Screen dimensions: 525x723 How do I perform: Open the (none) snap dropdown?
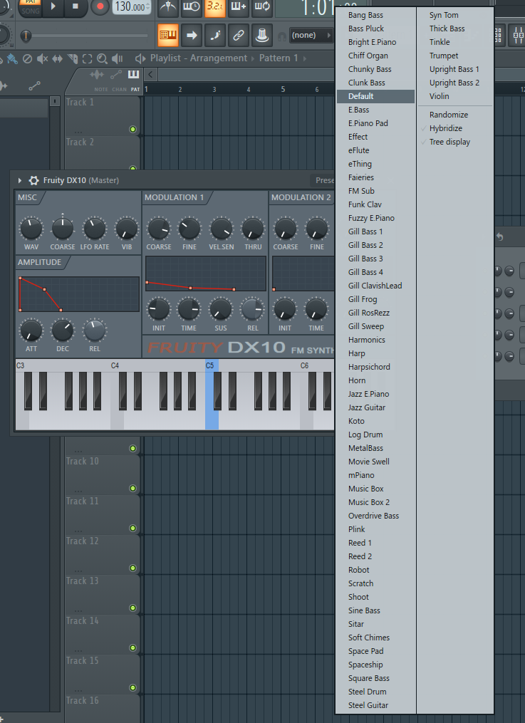311,35
